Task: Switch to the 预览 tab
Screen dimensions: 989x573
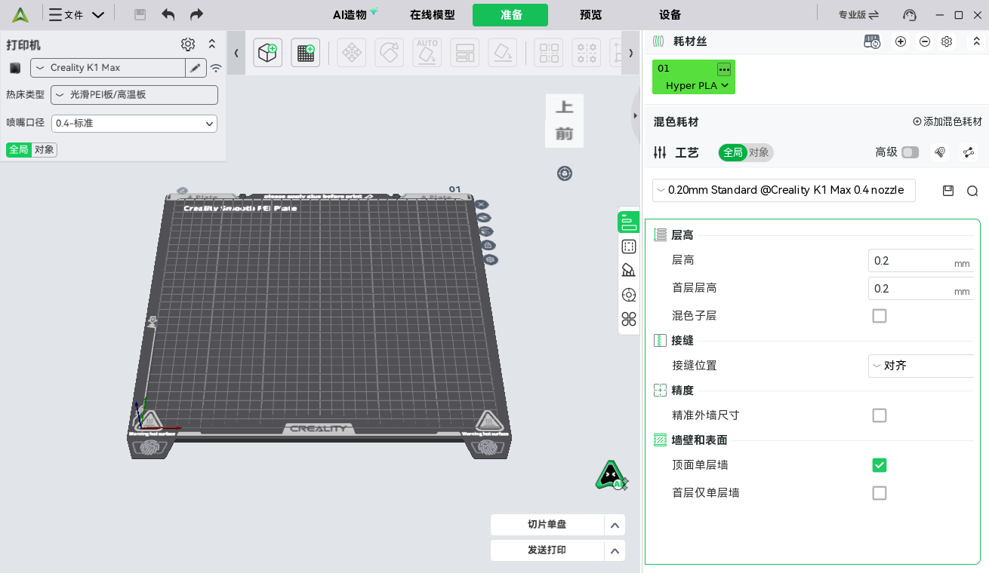Action: click(591, 15)
